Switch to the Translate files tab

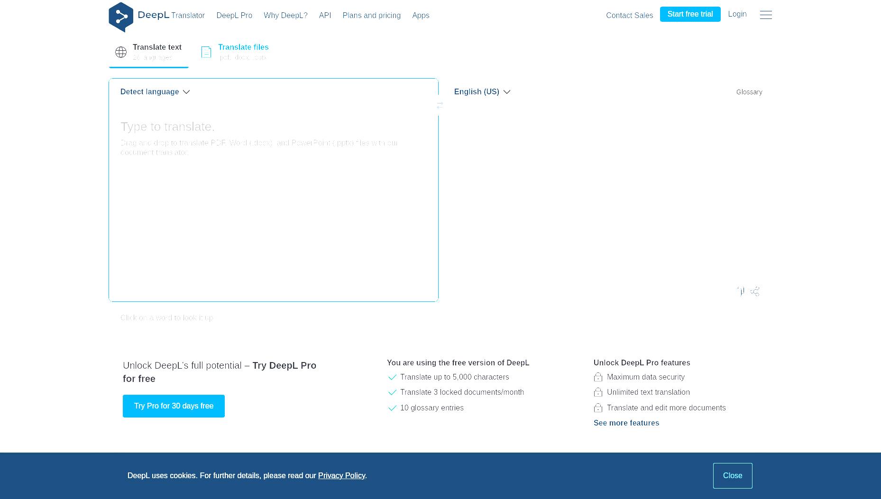pyautogui.click(x=235, y=52)
